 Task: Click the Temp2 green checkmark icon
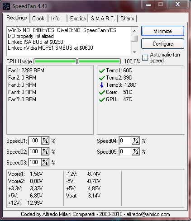102,78
